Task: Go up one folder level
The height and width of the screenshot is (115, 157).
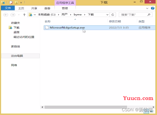Action: tap(24, 15)
